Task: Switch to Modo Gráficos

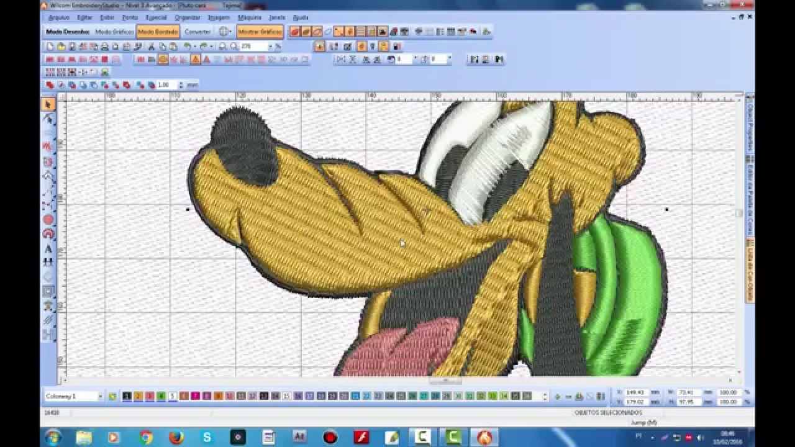Action: tap(114, 31)
